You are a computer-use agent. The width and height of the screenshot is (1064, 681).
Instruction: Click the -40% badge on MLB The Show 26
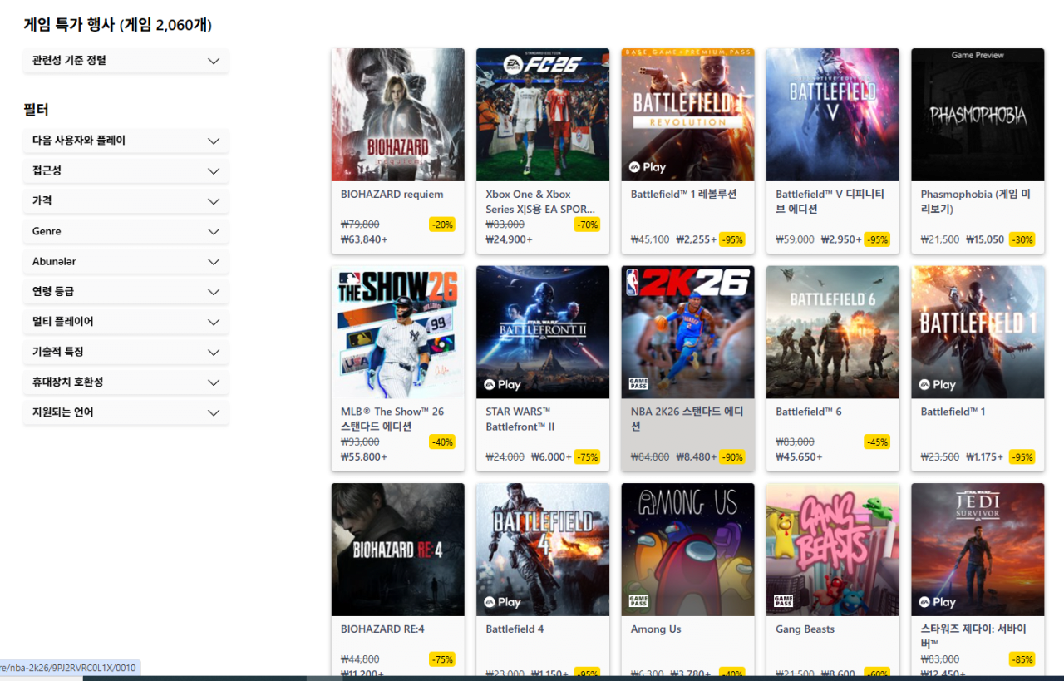click(442, 442)
